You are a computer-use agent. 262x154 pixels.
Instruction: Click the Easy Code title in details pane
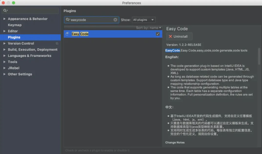tap(177, 29)
